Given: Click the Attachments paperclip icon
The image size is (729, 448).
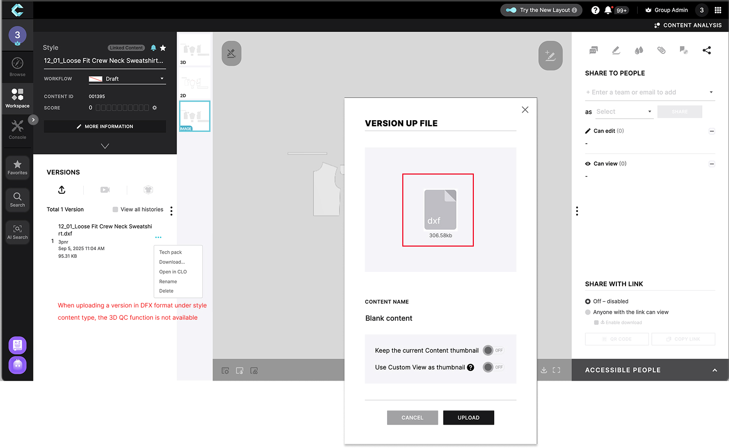Looking at the screenshot, I should click(662, 50).
